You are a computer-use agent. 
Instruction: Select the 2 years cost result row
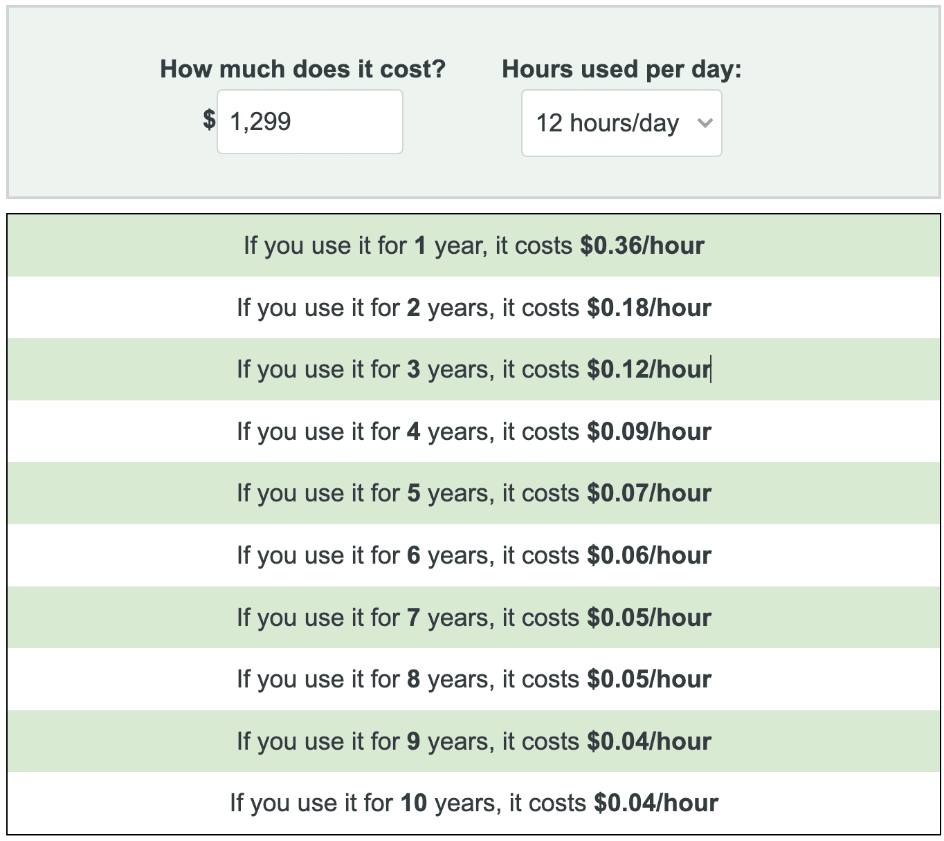click(x=473, y=308)
